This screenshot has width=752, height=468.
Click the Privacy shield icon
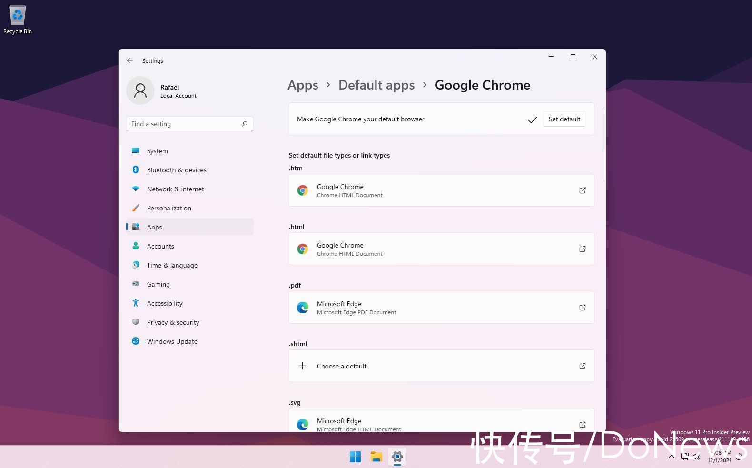[136, 322]
